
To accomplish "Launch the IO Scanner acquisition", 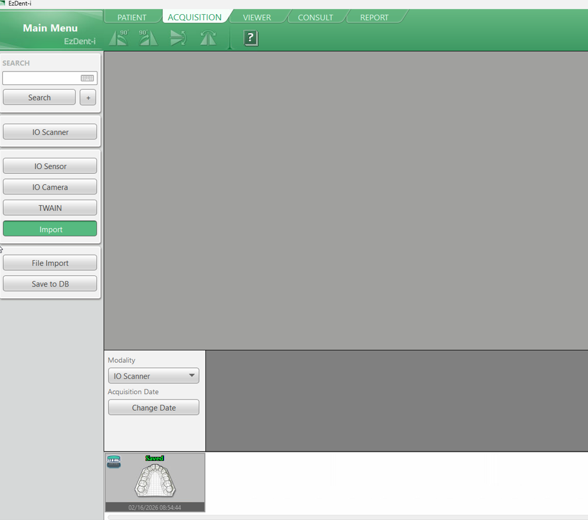I will 50,132.
